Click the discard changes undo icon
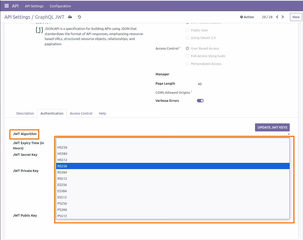Image resolution: width=303 pixels, height=240 pixels. coord(79,17)
